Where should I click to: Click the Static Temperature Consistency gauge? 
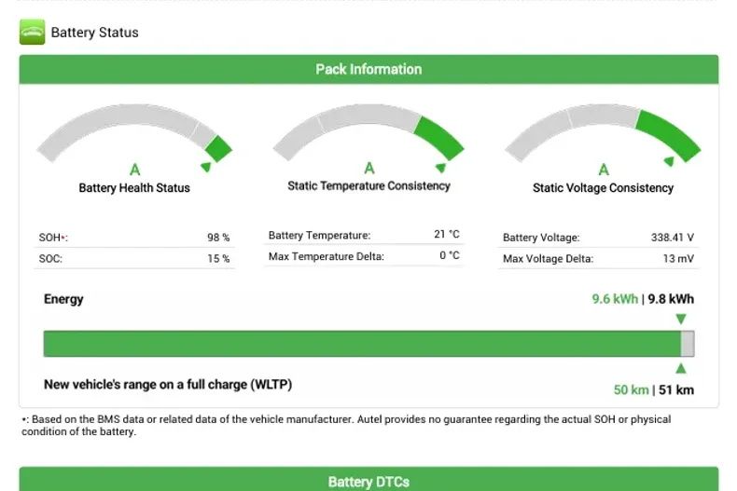pyautogui.click(x=368, y=133)
